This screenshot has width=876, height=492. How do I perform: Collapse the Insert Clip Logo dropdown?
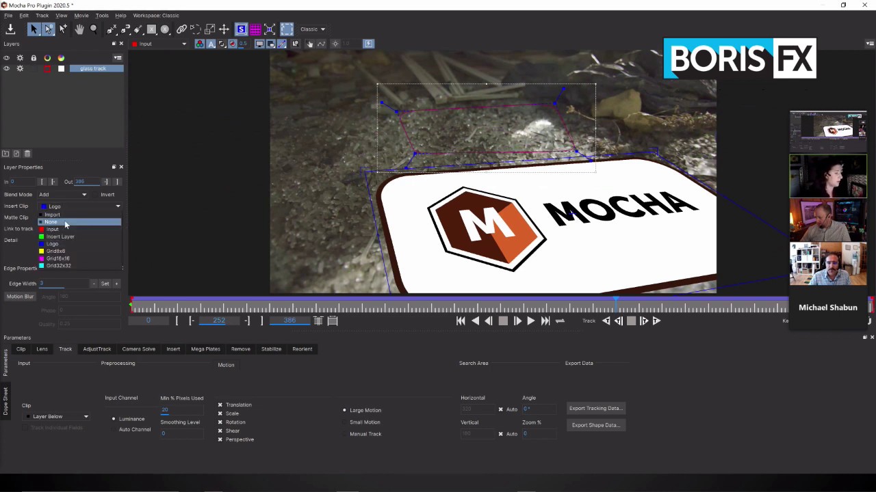pyautogui.click(x=80, y=206)
